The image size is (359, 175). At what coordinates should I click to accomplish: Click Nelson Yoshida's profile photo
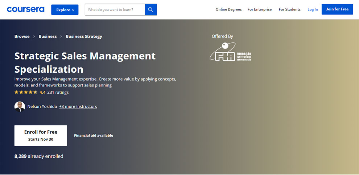[20, 107]
